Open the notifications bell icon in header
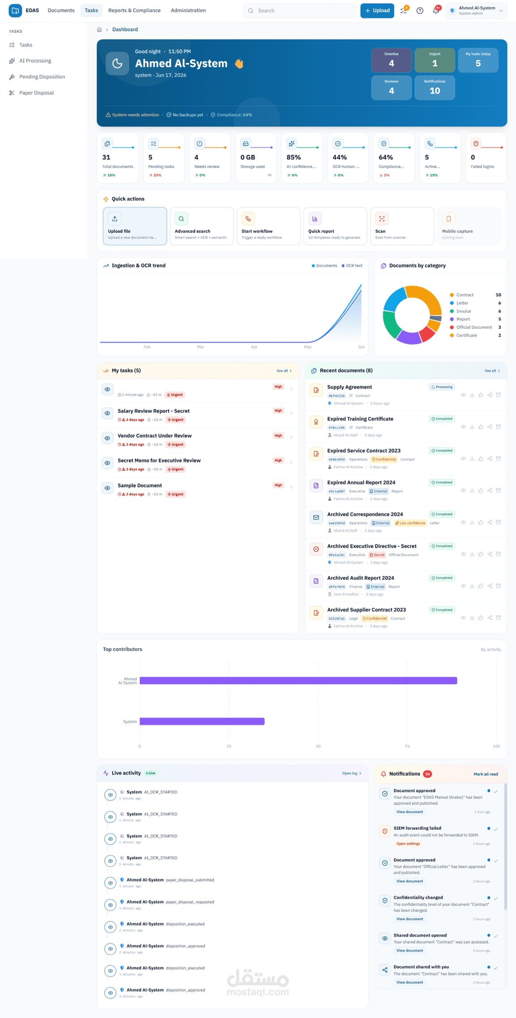Viewport: 516px width, 1018px height. [436, 11]
